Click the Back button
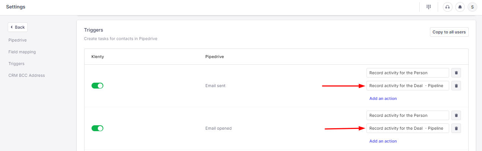Image resolution: width=482 pixels, height=151 pixels. click(18, 27)
